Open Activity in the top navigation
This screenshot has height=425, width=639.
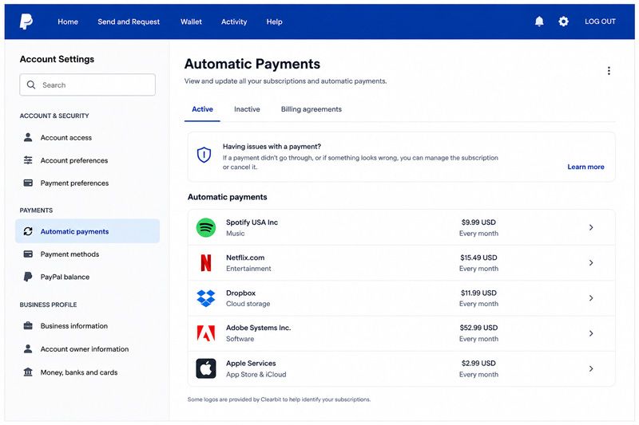click(x=234, y=22)
